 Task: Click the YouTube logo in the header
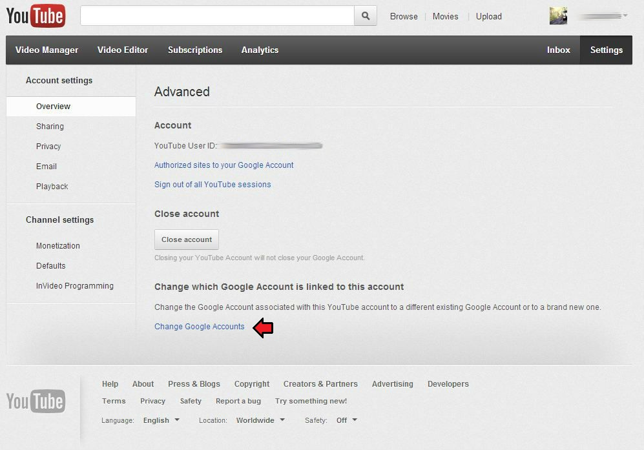click(x=36, y=16)
